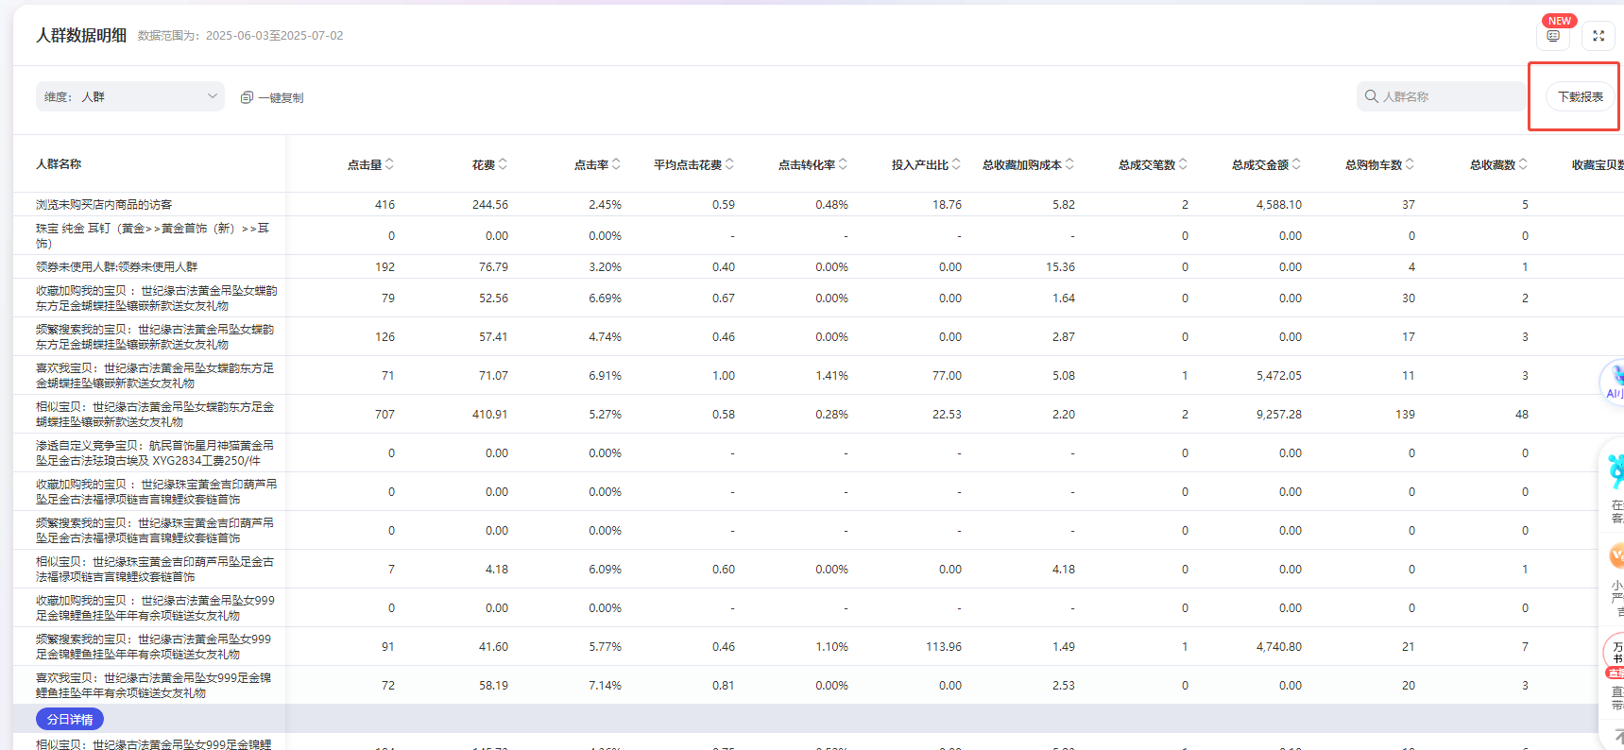
Task: Click the 分日详情 button
Action: [70, 719]
